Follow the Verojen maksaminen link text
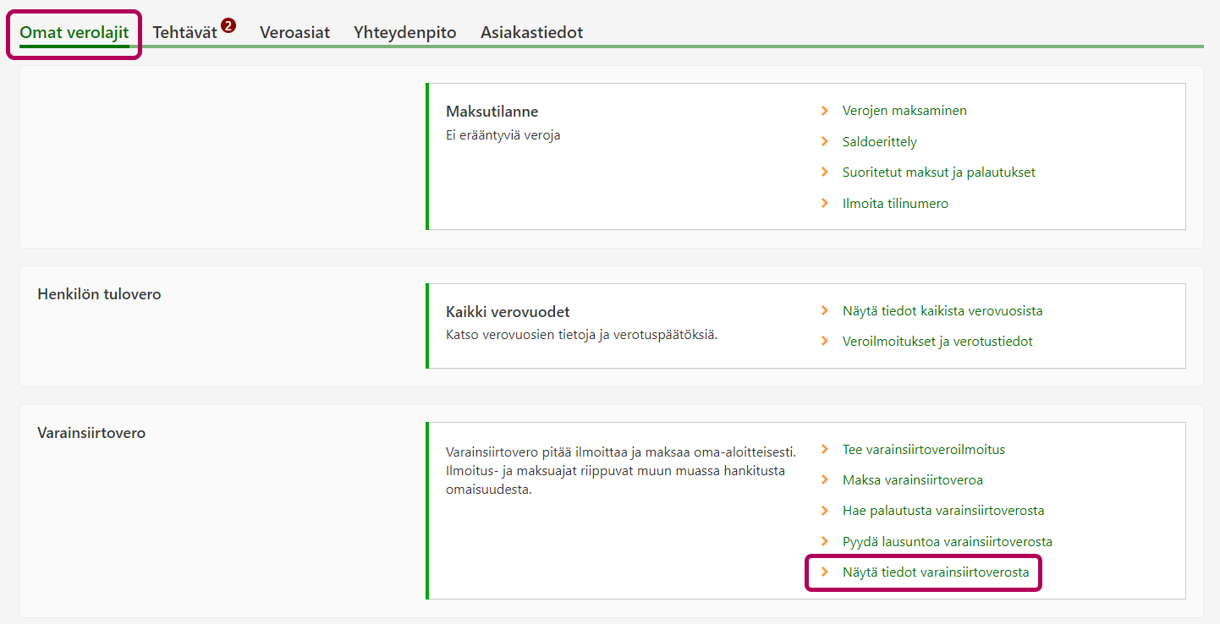The height and width of the screenshot is (624, 1220). coord(904,111)
